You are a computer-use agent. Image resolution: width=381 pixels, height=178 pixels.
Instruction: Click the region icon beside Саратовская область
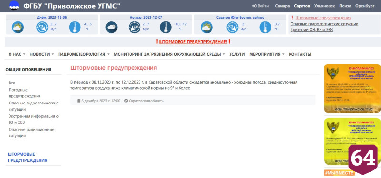126,101
